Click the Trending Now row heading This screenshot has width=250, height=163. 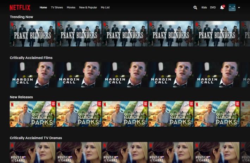(21, 17)
